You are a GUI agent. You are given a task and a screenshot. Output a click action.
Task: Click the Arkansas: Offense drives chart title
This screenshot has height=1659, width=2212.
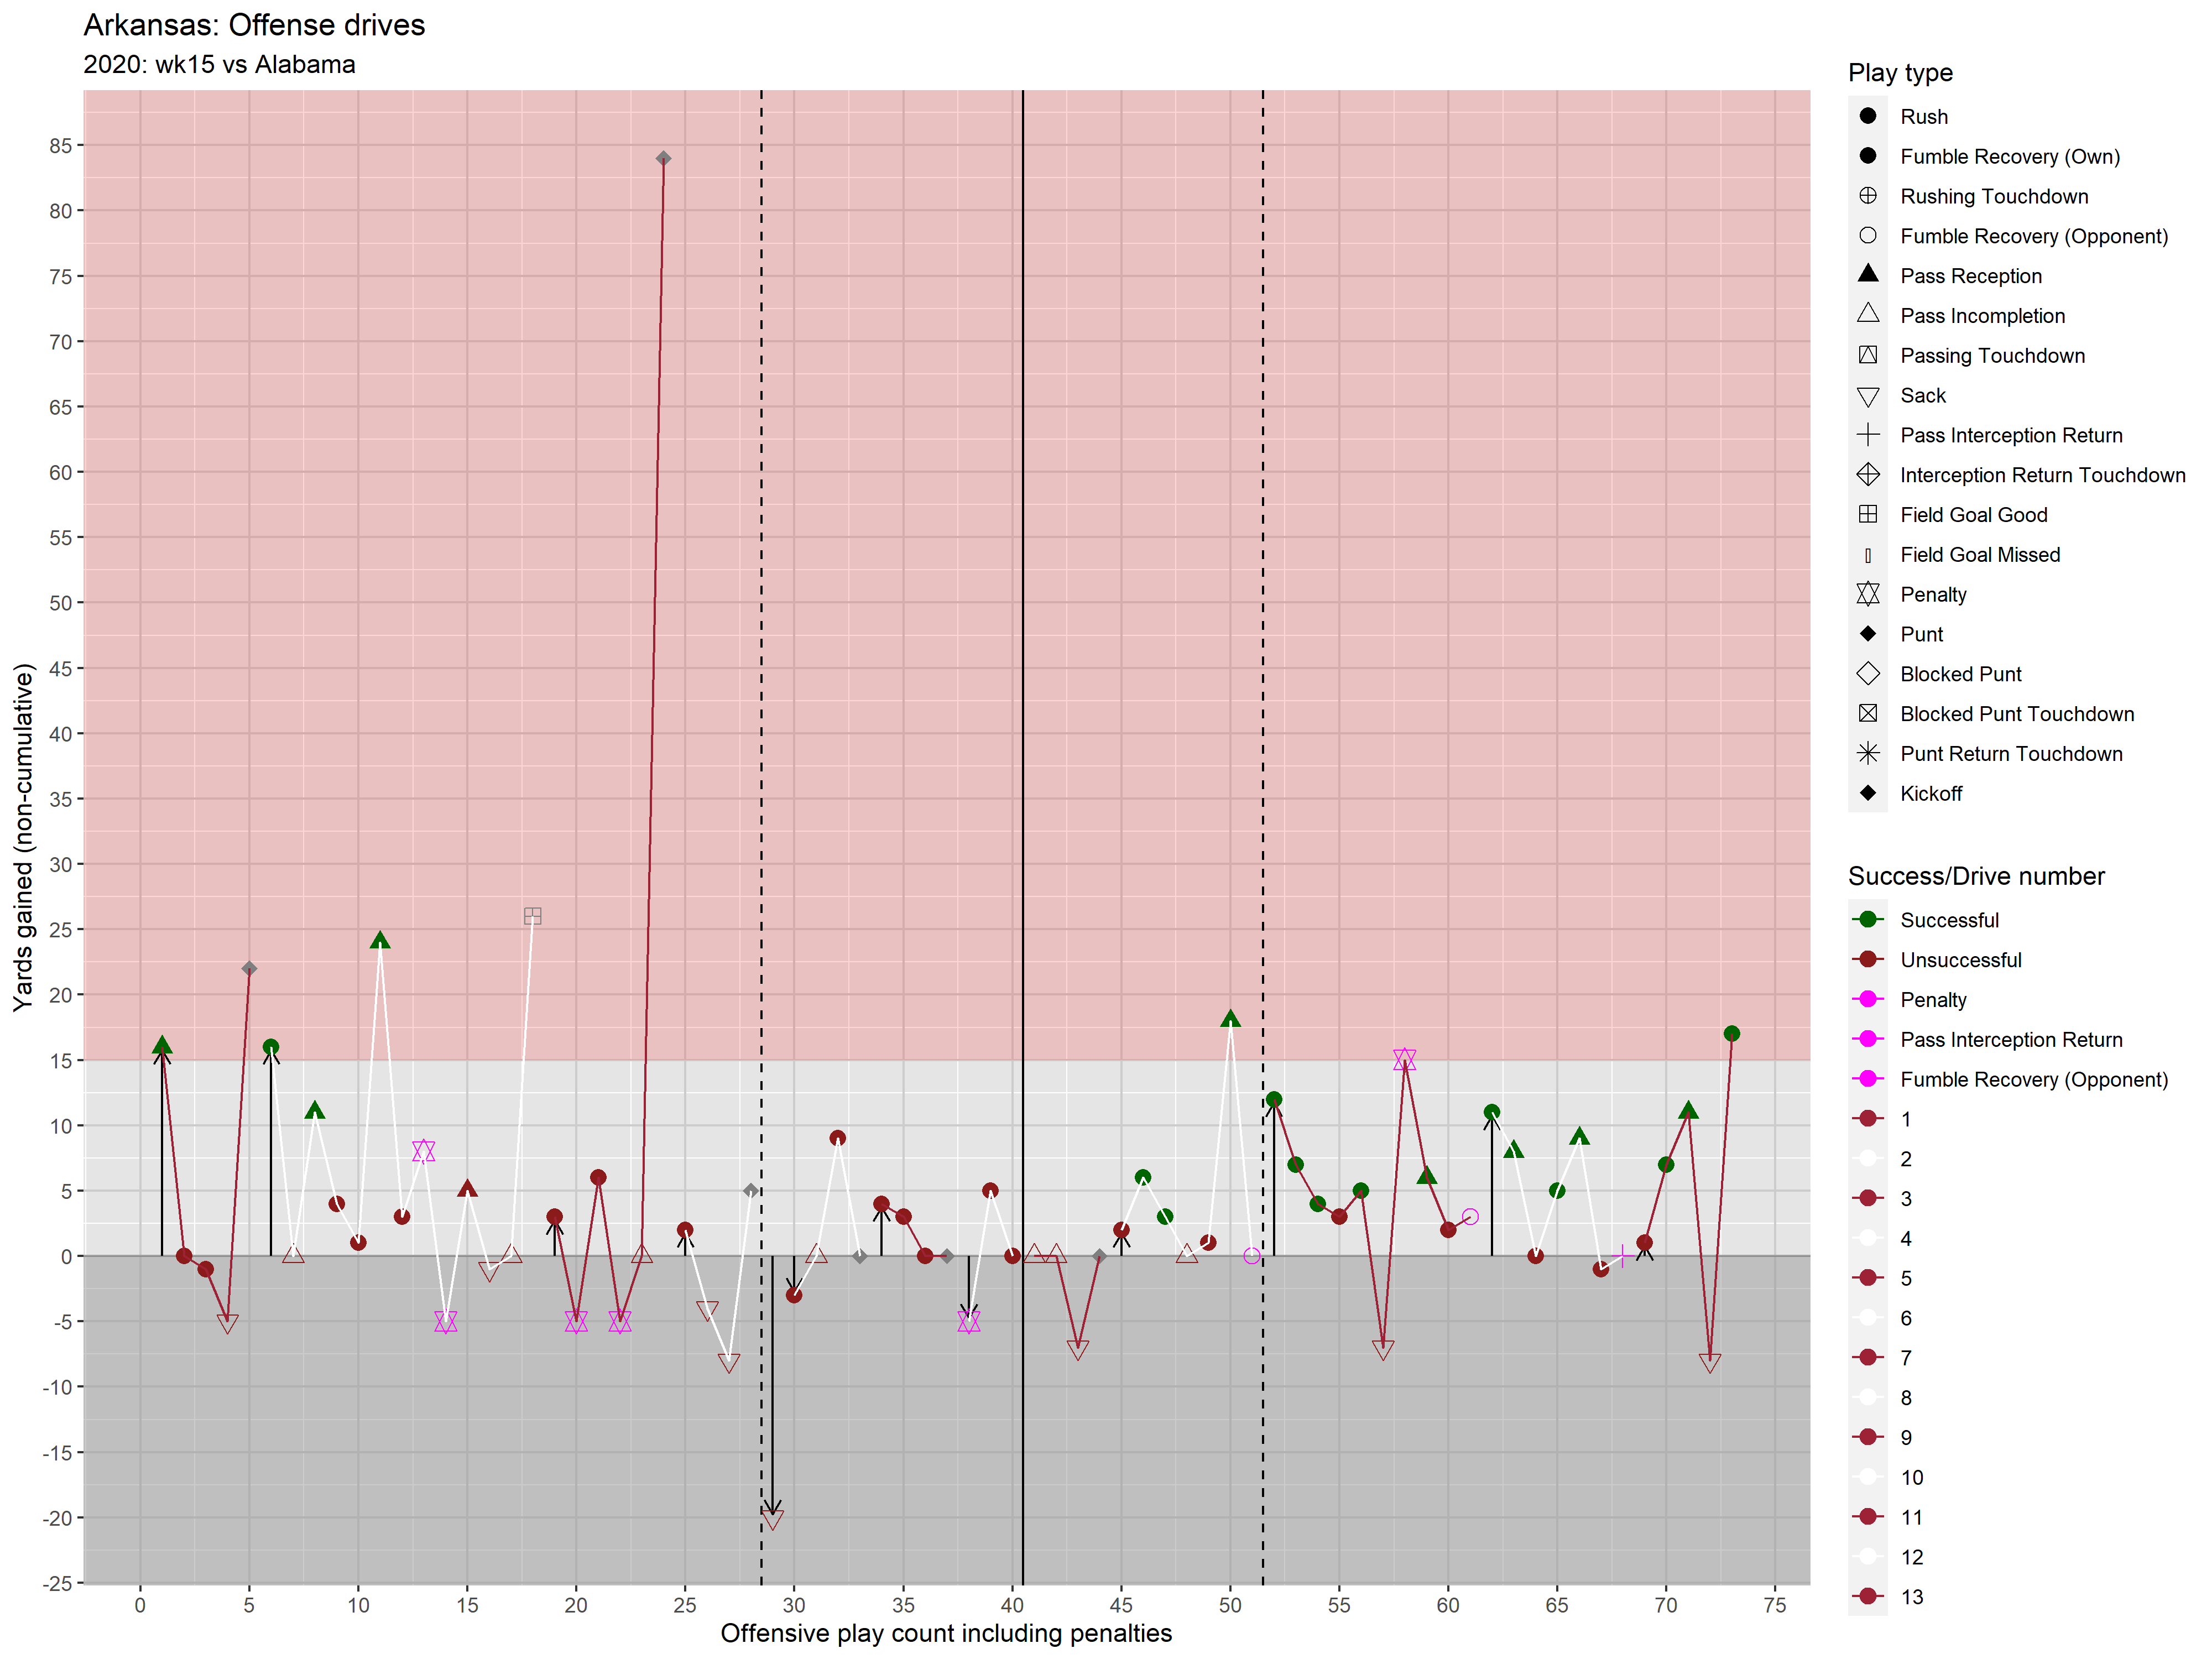tap(254, 25)
